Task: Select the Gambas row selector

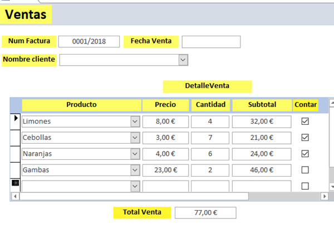Action: click(16, 169)
